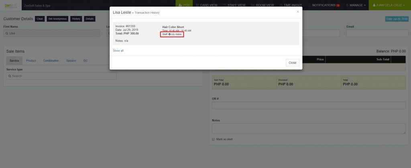This screenshot has height=168, width=411.
Task: Select the Service tab in Sale Items
Action: coord(14,61)
